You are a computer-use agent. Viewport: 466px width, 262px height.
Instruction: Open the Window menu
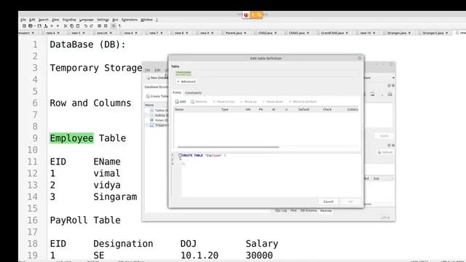146,20
